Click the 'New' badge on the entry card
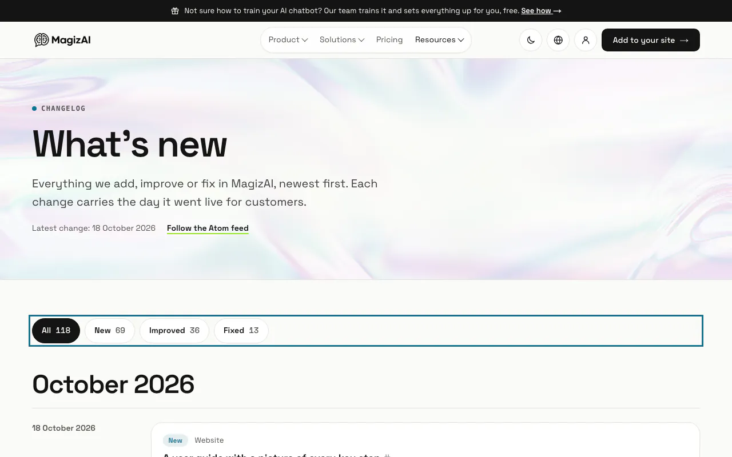 [x=176, y=440]
